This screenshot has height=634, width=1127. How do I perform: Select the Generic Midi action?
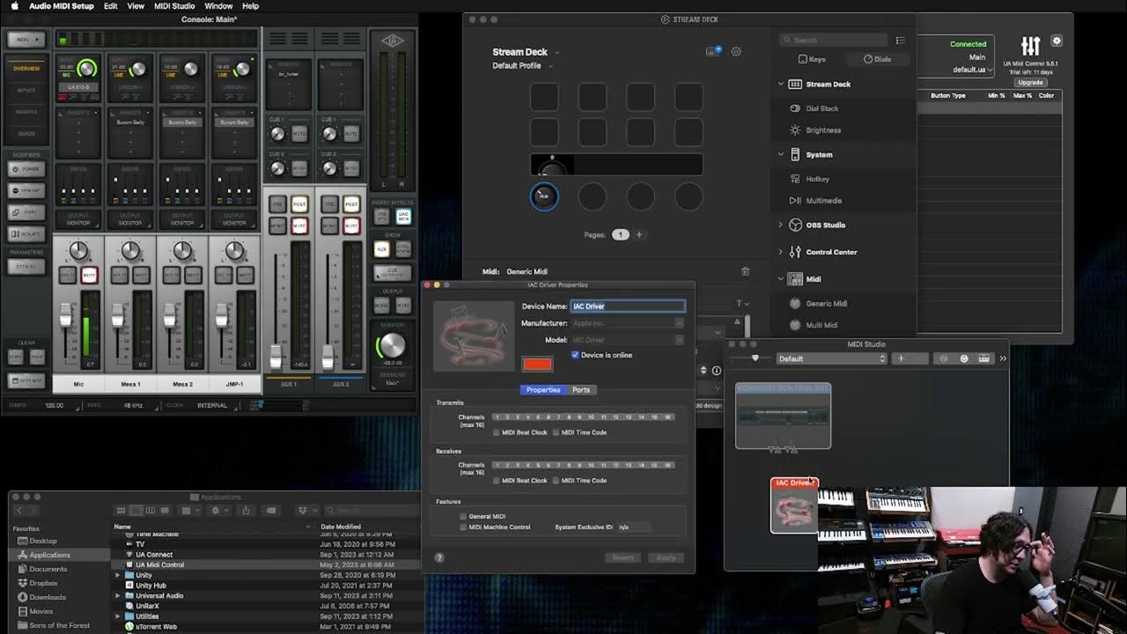point(826,304)
